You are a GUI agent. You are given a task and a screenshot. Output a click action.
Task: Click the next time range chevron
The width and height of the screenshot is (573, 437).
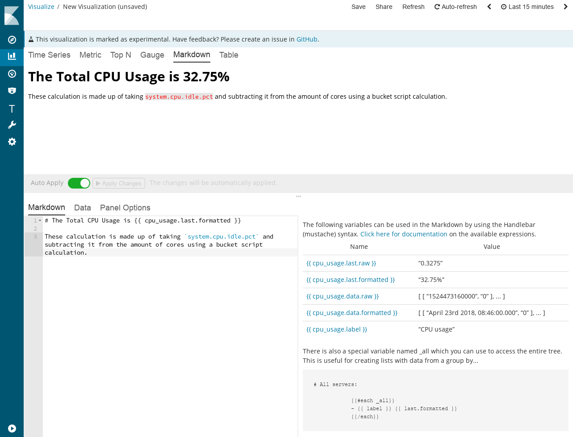pos(565,7)
